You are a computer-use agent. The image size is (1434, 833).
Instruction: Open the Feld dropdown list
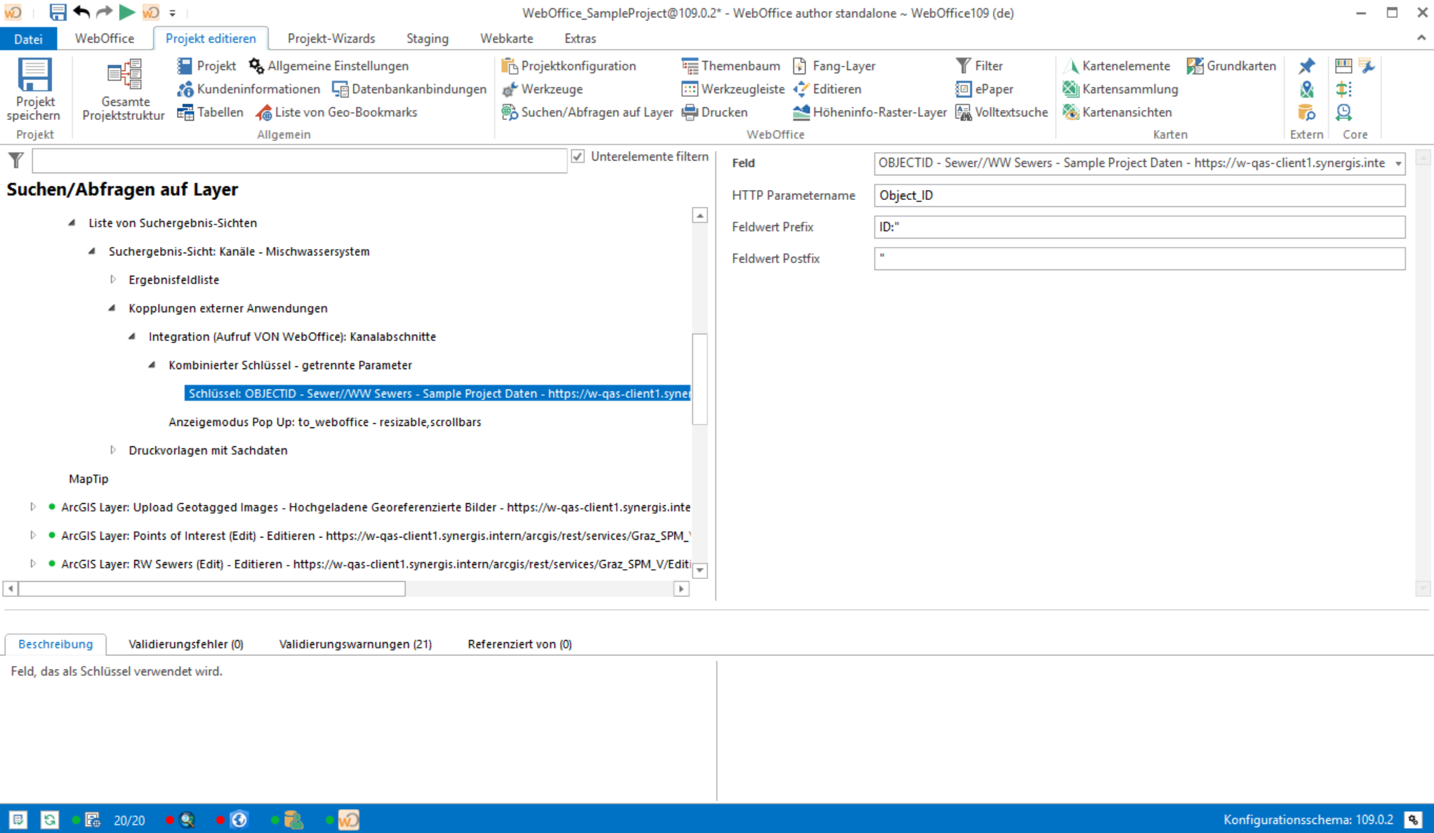[x=1398, y=164]
